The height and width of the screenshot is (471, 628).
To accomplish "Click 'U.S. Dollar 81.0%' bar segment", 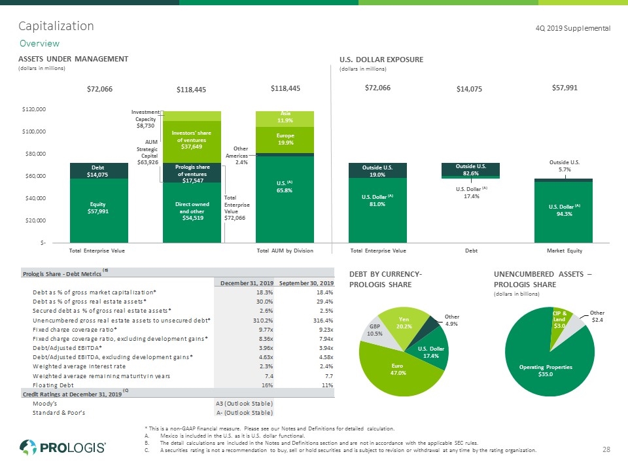I will [377, 210].
